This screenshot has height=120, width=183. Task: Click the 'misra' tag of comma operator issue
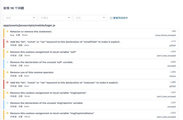click(173, 76)
